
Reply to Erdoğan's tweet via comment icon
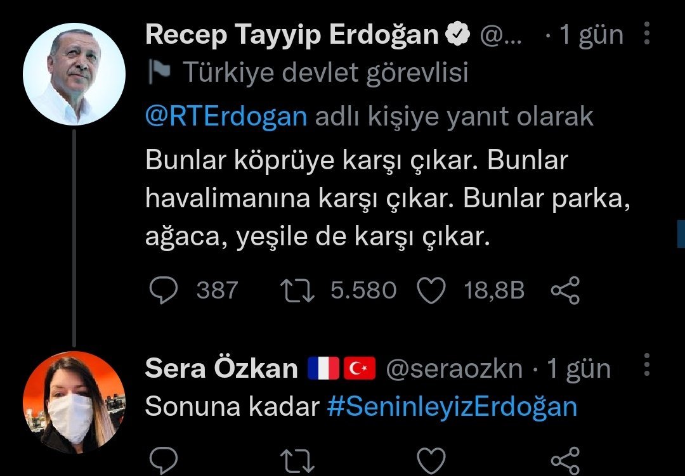(x=165, y=290)
